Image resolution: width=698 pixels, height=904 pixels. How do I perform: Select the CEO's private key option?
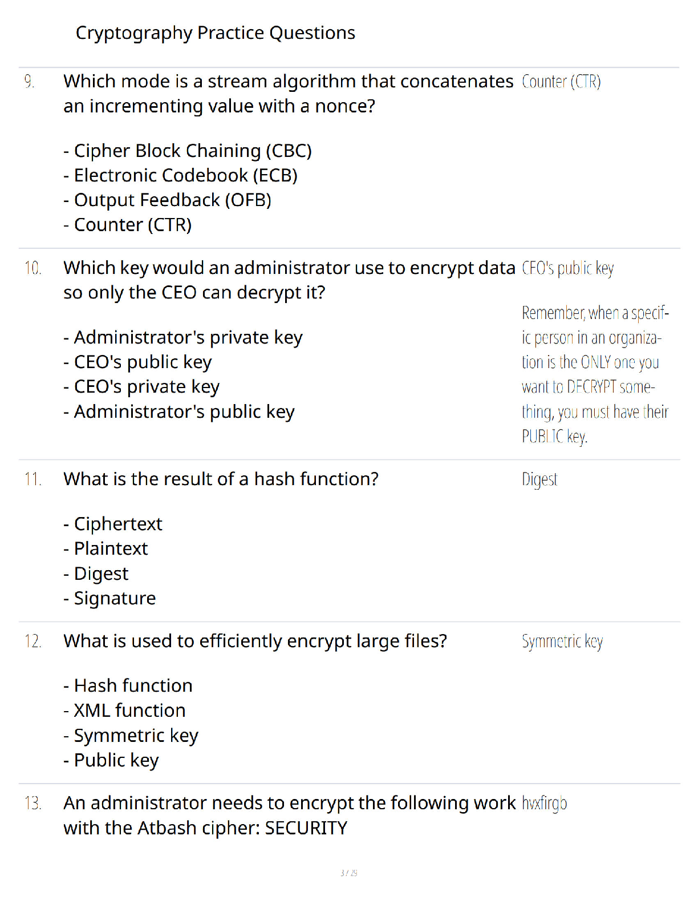(141, 387)
